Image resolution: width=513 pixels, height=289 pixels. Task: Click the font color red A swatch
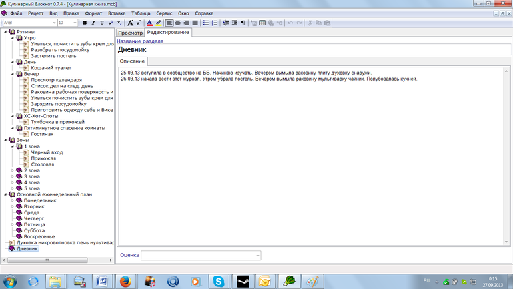pyautogui.click(x=149, y=23)
